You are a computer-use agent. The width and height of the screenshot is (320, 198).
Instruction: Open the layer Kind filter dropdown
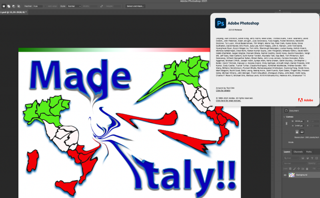292,158
